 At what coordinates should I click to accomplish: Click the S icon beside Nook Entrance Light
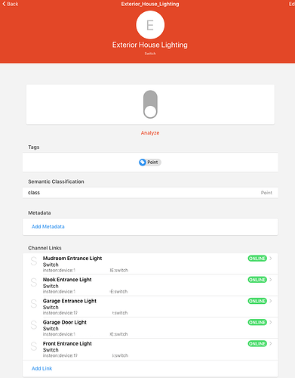point(34,282)
